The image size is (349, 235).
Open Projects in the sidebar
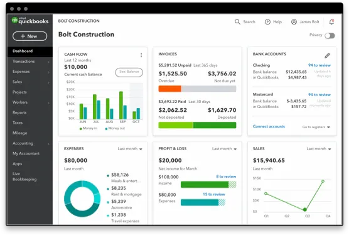[x=19, y=92]
